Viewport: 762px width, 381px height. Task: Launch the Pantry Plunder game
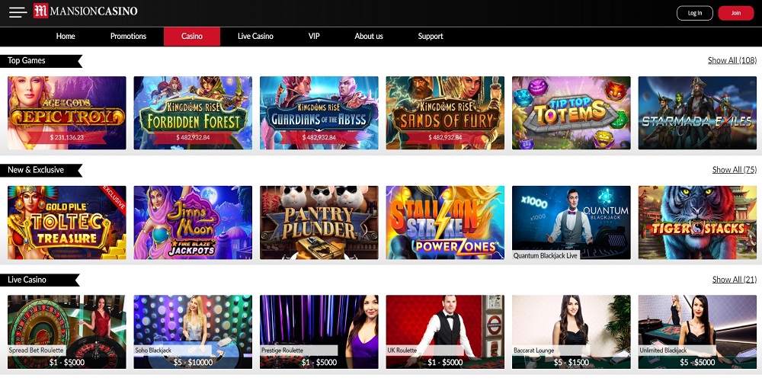tap(319, 223)
